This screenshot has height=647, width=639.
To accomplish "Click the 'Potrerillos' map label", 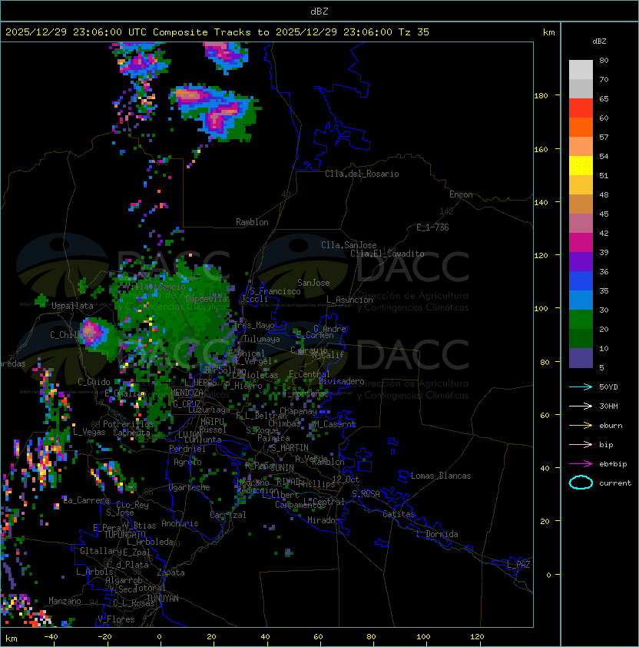I will click(x=128, y=423).
